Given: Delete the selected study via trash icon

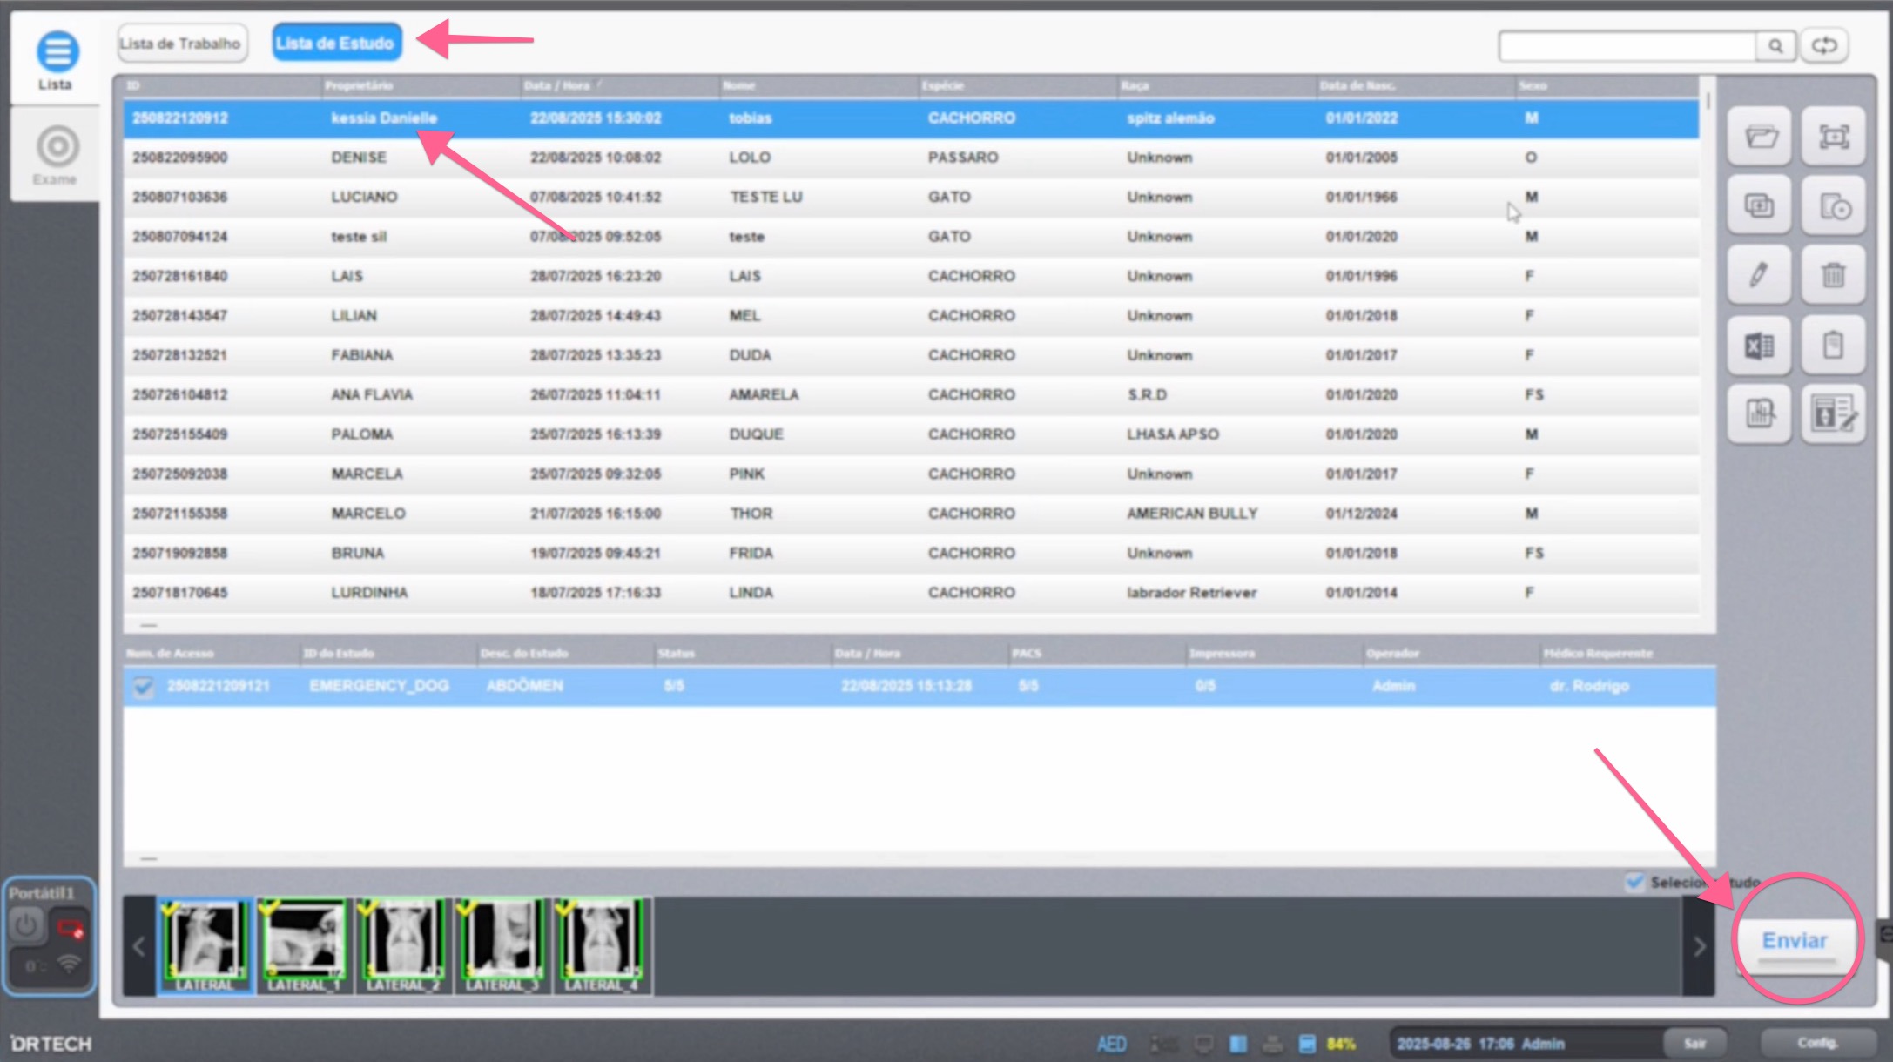Looking at the screenshot, I should (1832, 274).
